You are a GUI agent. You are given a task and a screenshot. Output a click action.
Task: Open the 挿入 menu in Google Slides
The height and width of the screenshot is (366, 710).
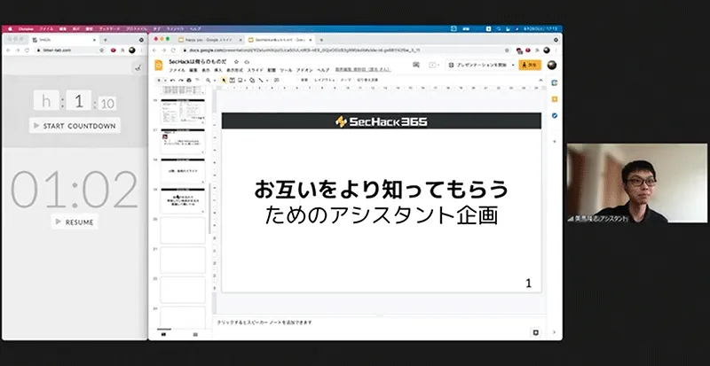point(218,71)
